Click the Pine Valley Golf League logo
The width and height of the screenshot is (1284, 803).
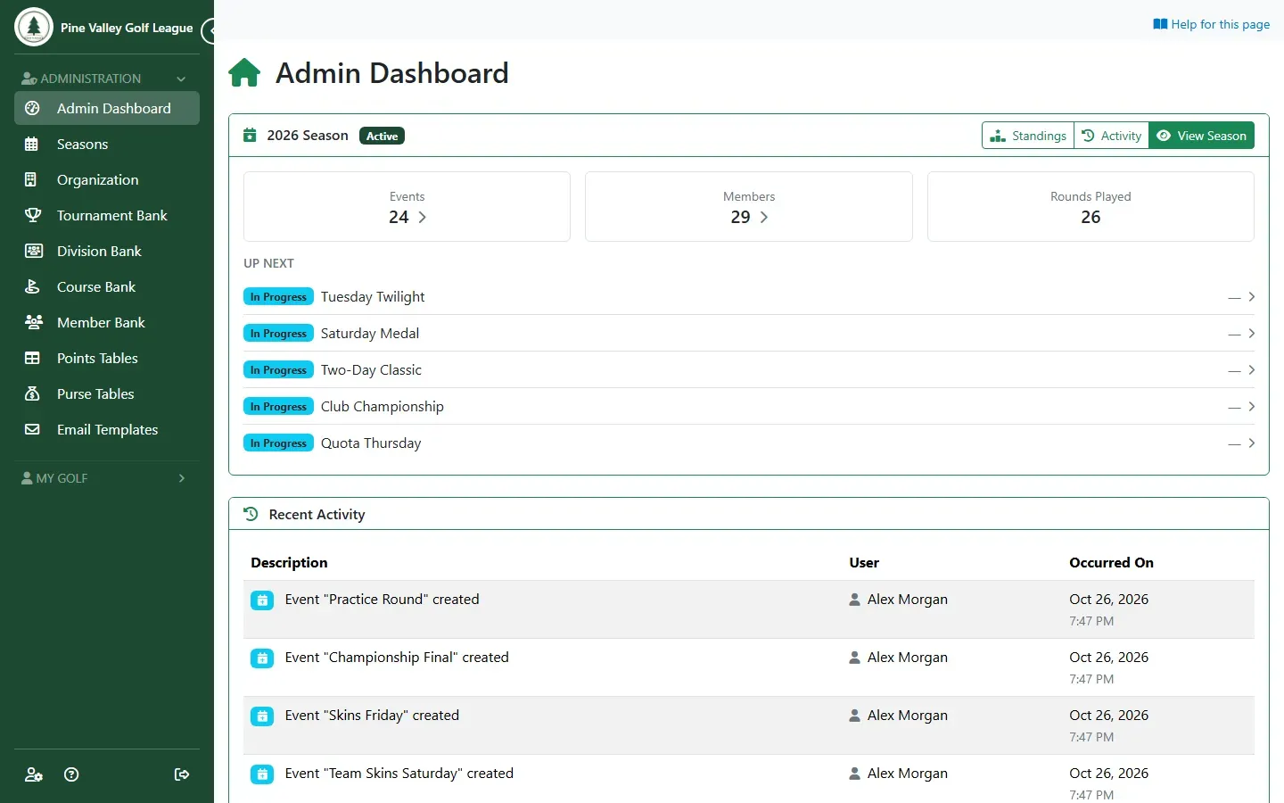[x=34, y=27]
